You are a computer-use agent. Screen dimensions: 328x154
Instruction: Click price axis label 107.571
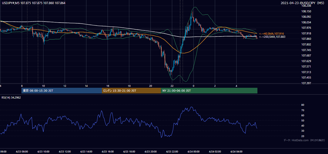[x=306, y=66]
